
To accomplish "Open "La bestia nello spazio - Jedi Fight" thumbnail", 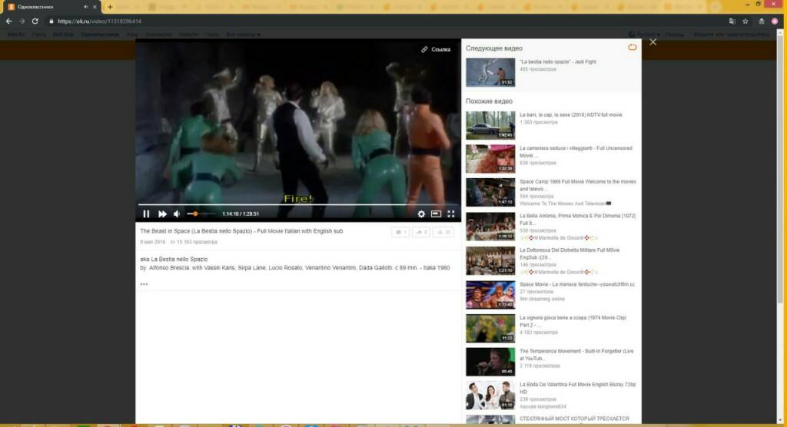I will coord(490,72).
